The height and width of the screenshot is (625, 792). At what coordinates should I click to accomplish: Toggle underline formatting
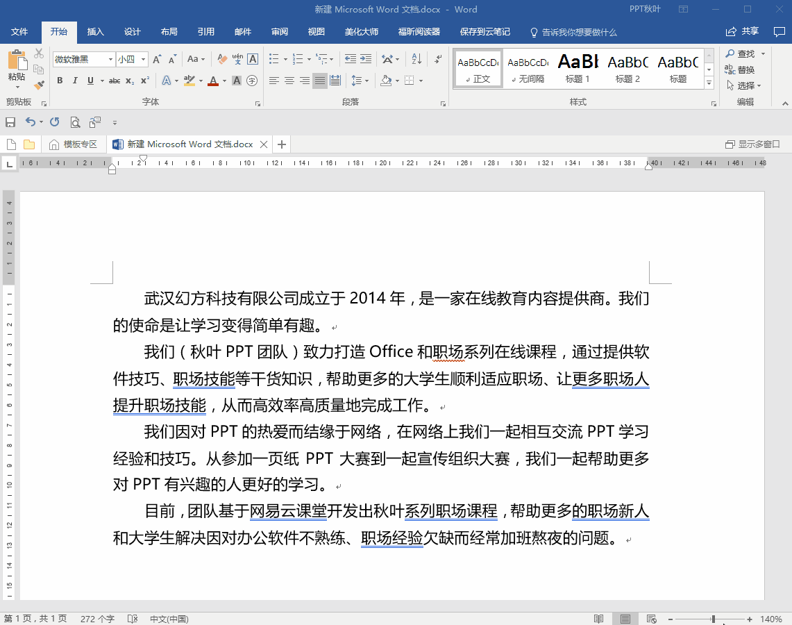tap(90, 81)
